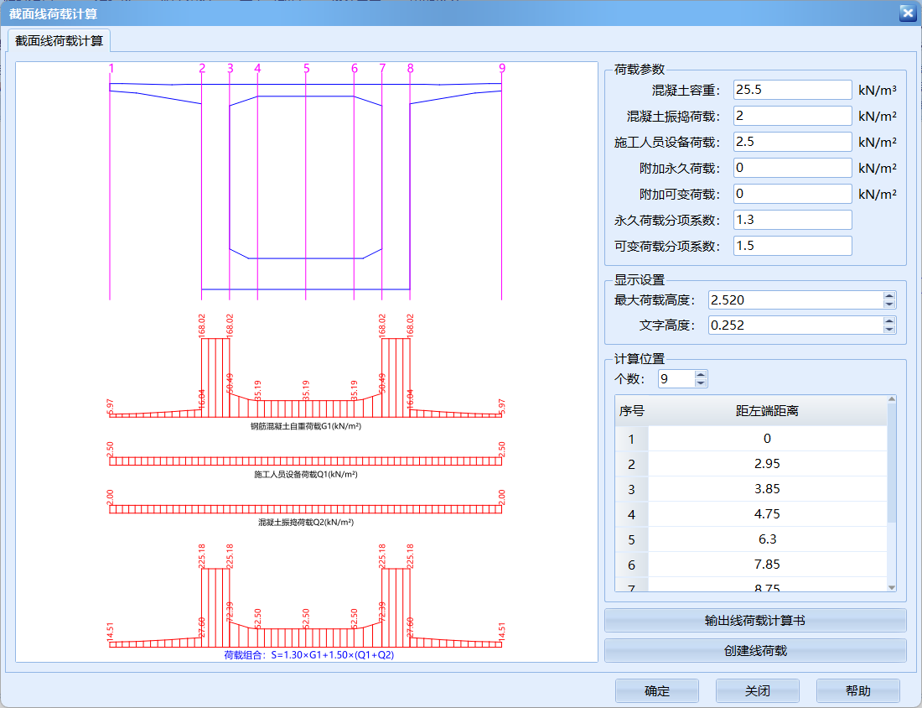Decrease the 个数 count spinner

click(701, 383)
